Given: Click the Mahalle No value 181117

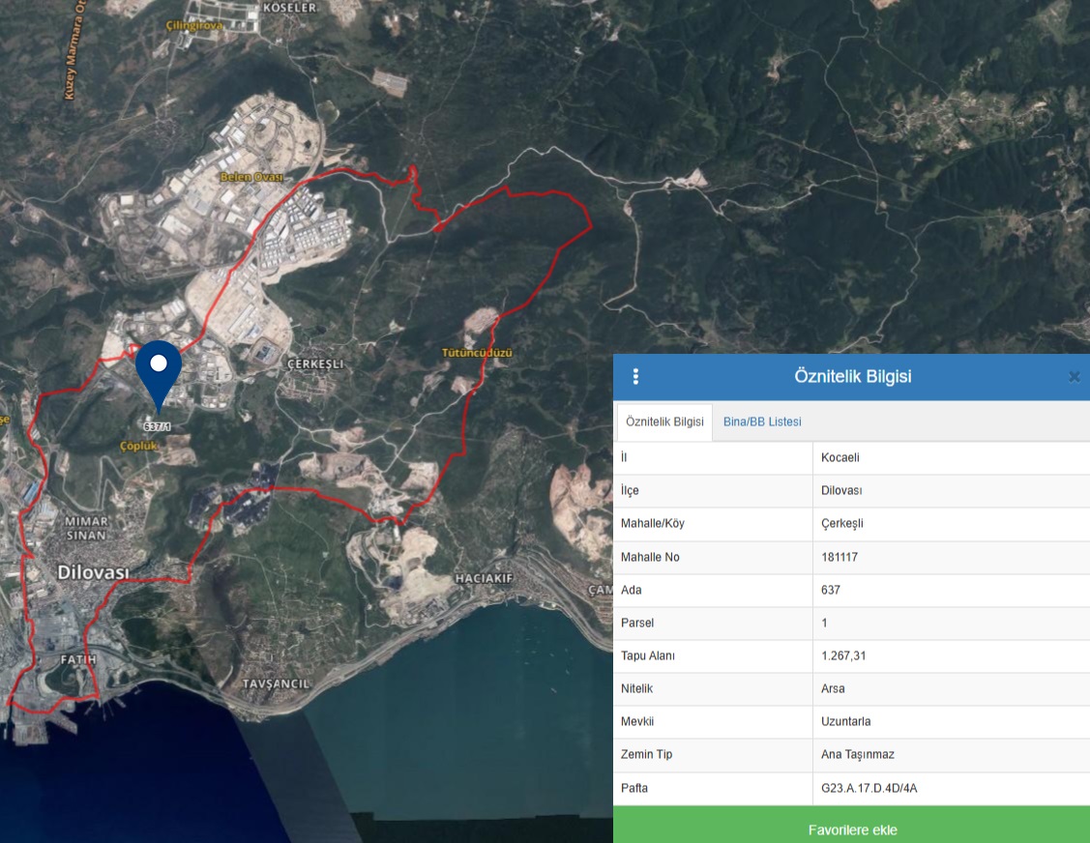Looking at the screenshot, I should coord(840,557).
